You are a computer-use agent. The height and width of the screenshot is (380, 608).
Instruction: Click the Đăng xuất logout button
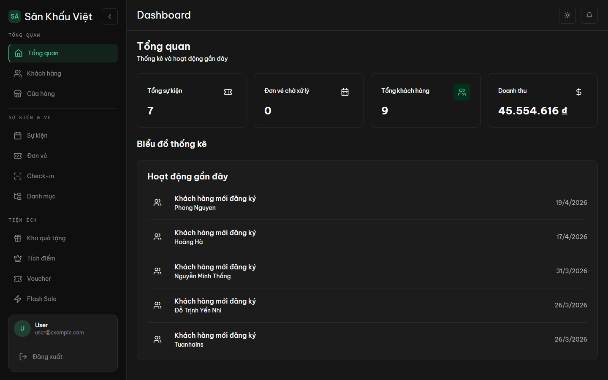coord(63,357)
